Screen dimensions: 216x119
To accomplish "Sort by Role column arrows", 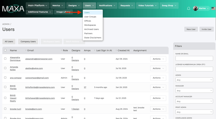I will point(61,51).
